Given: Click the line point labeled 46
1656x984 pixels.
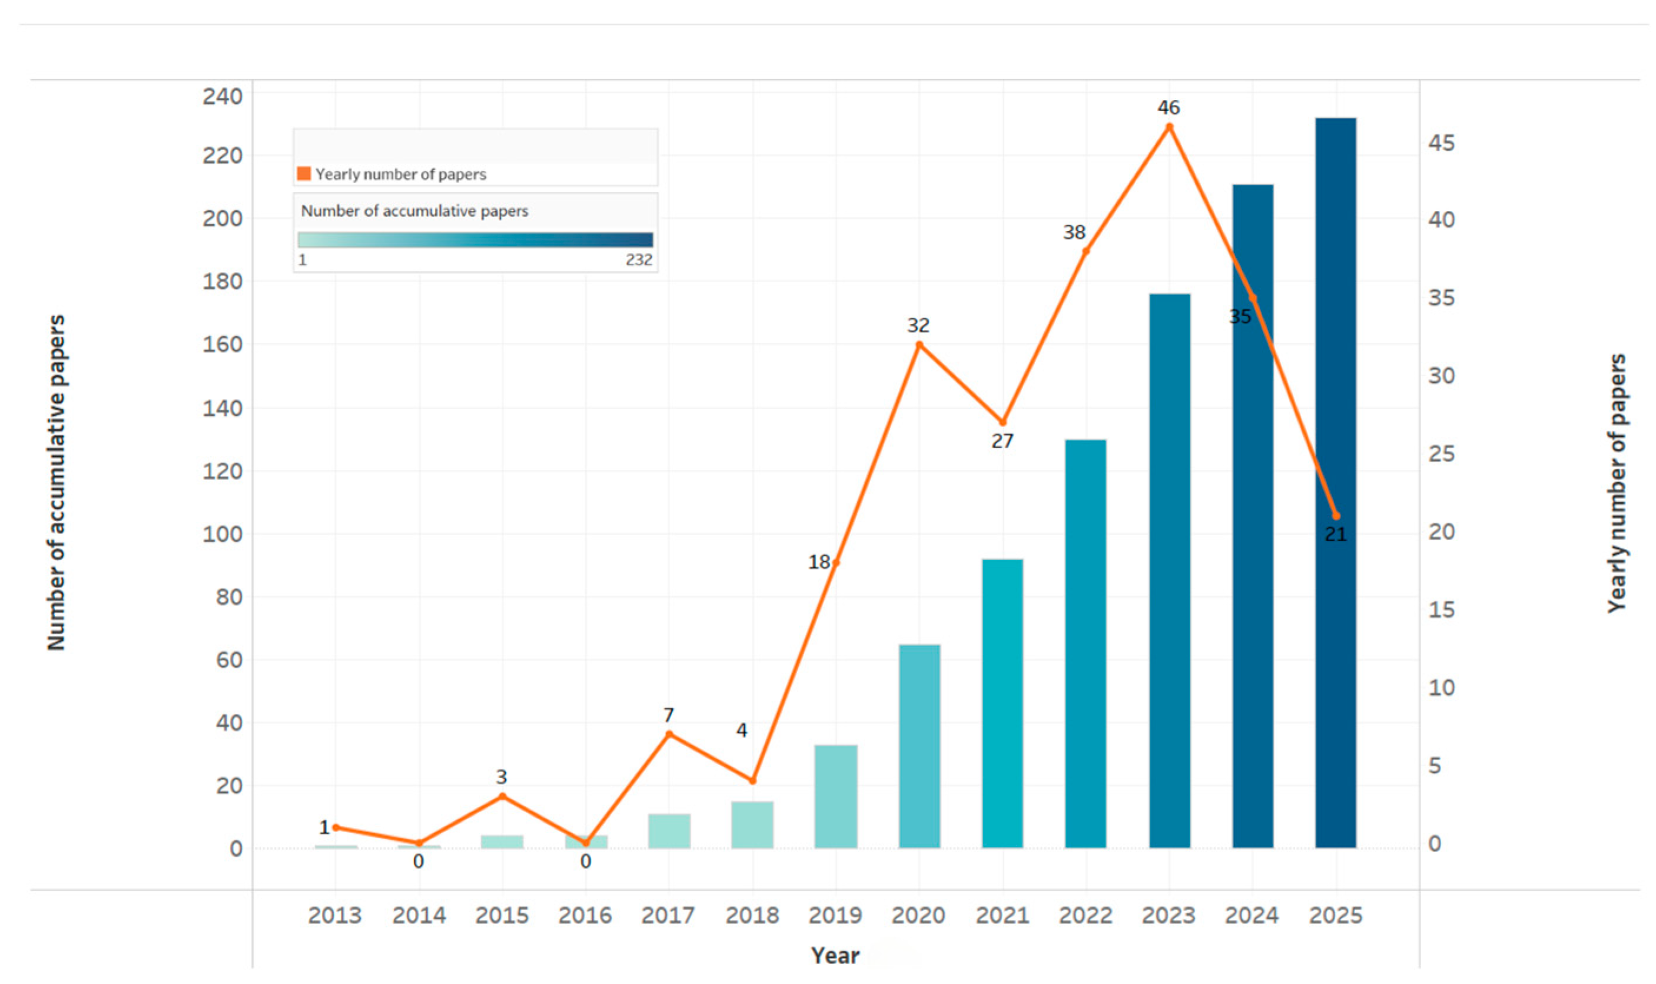Looking at the screenshot, I should [x=1169, y=127].
